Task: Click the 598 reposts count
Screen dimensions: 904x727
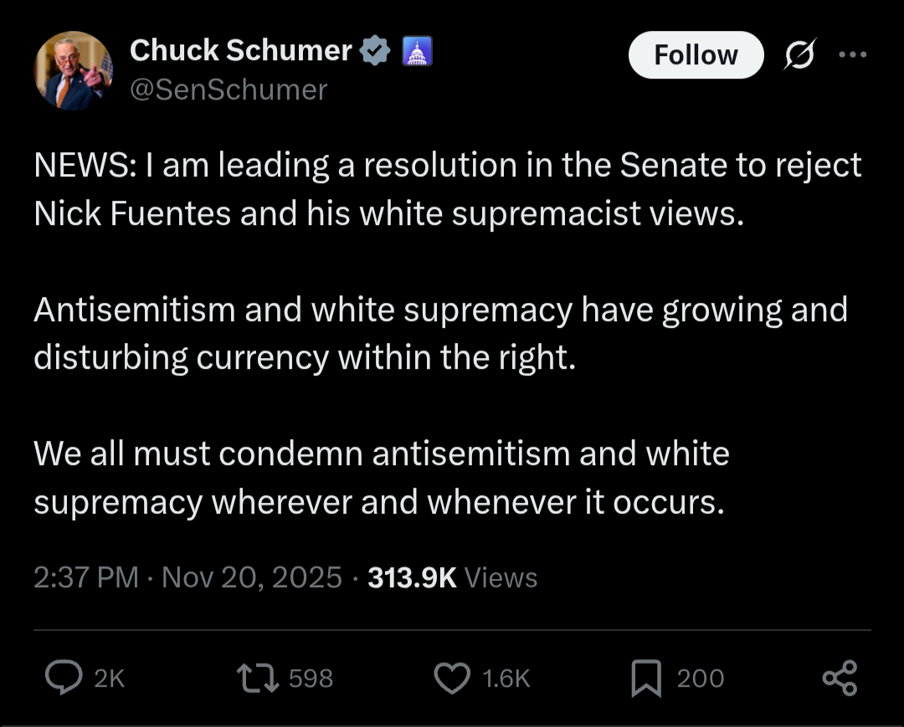Action: coord(311,678)
